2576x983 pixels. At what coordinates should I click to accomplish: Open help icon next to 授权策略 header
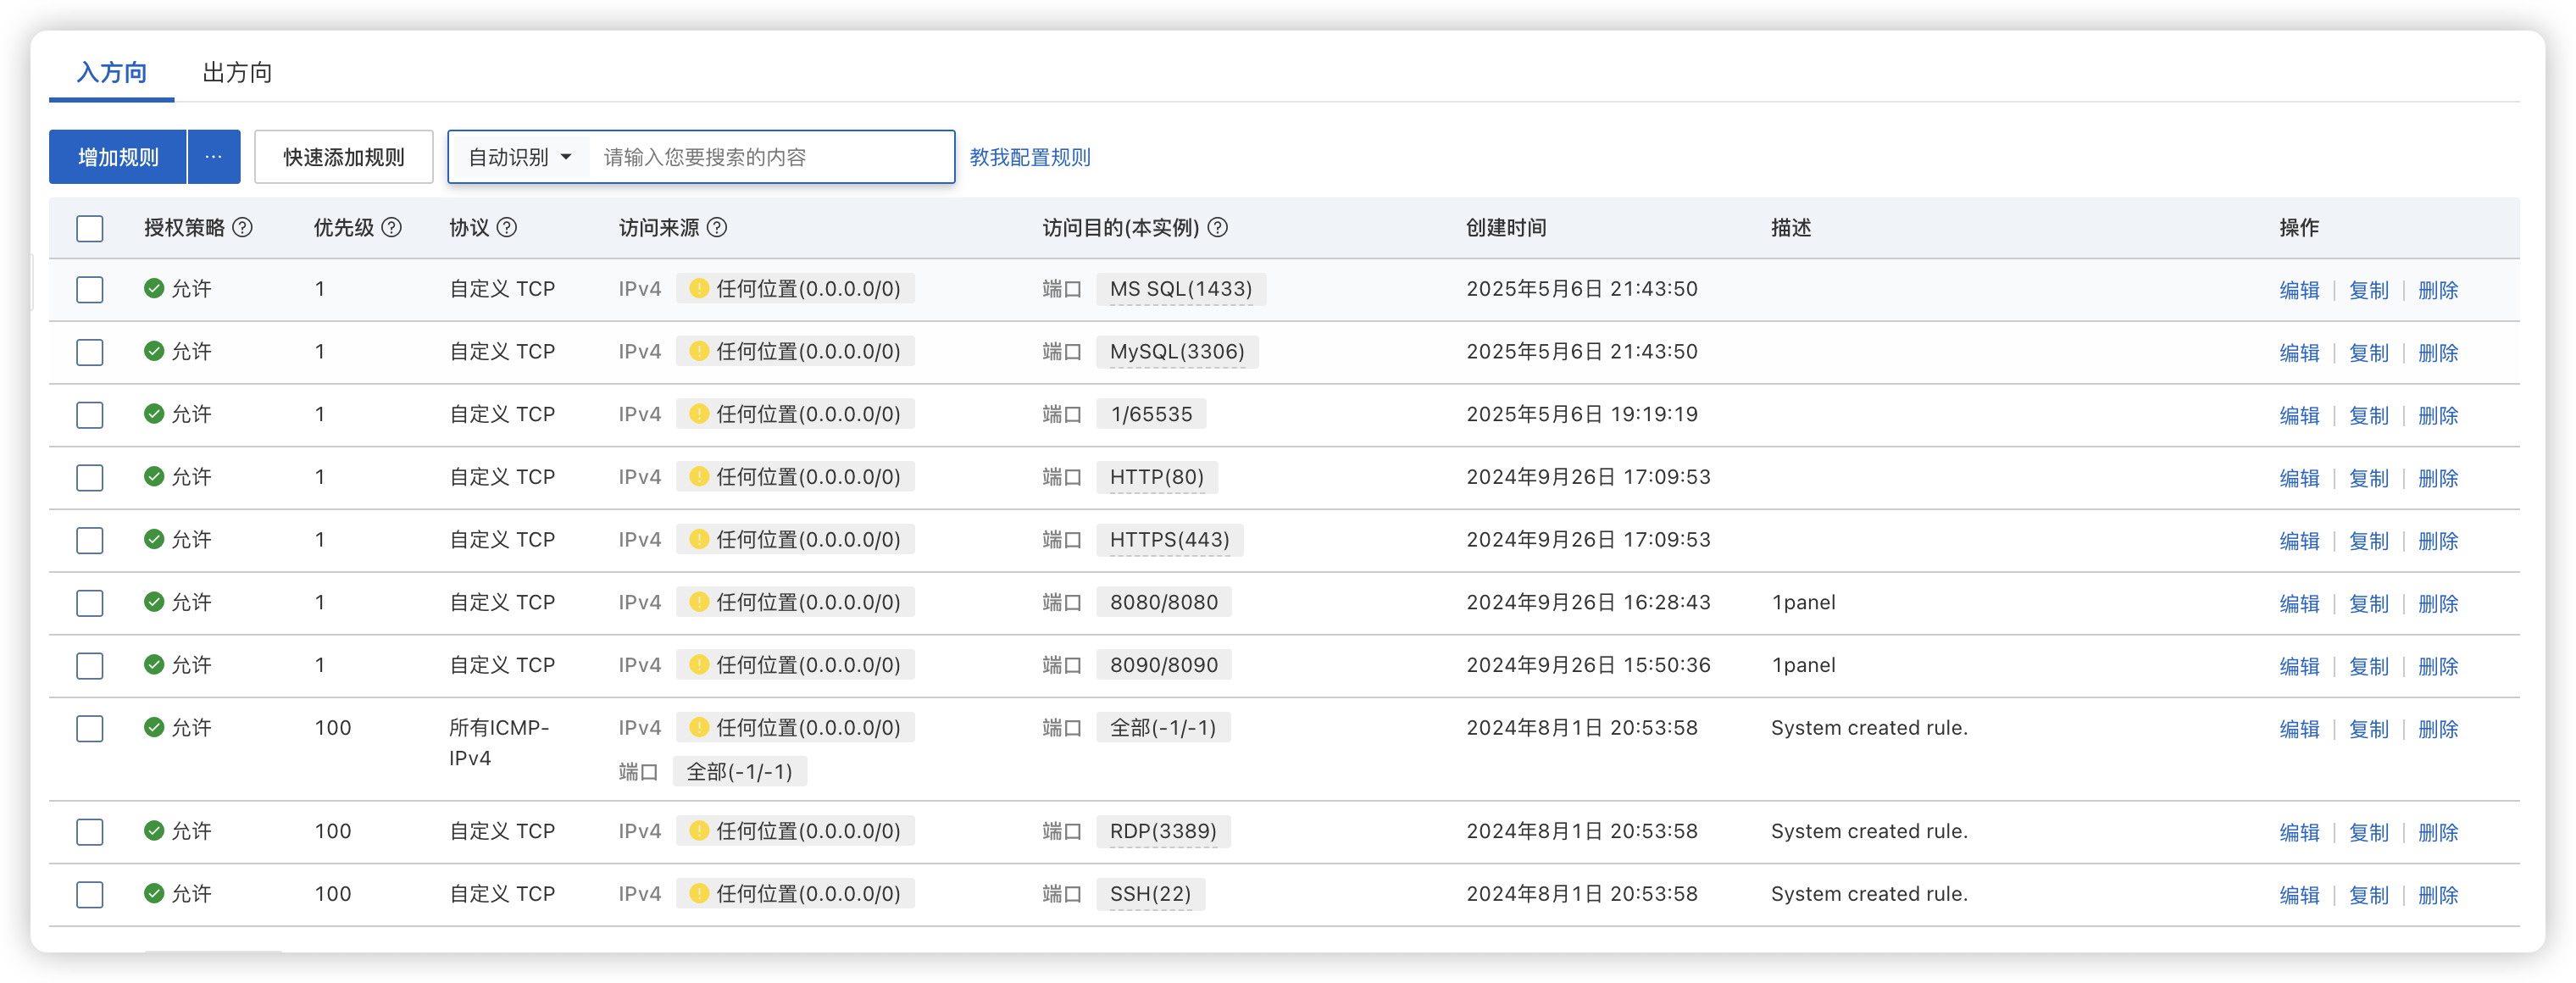tap(242, 228)
